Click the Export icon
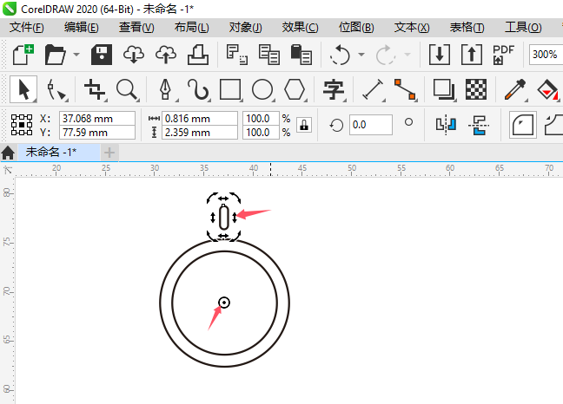This screenshot has height=404, width=563. pyautogui.click(x=472, y=55)
